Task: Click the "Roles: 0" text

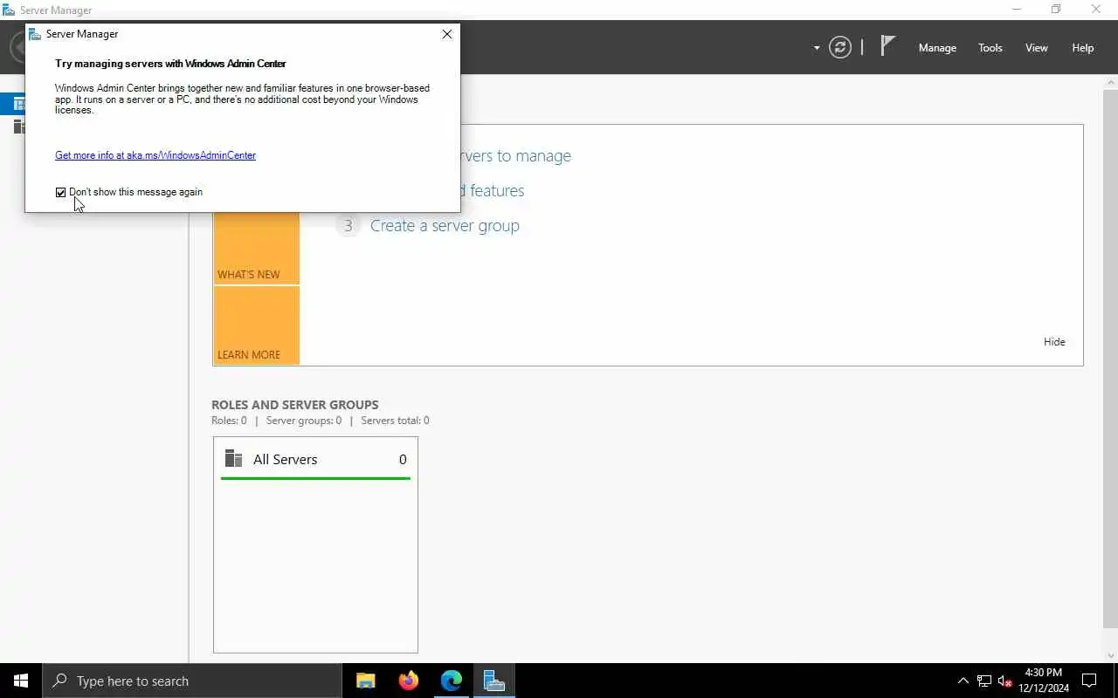Action: tap(229, 421)
